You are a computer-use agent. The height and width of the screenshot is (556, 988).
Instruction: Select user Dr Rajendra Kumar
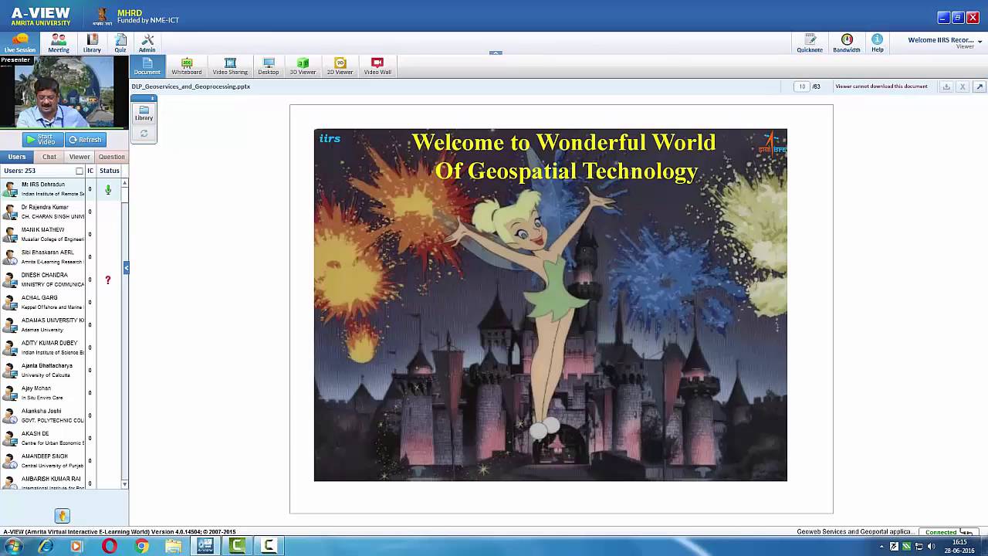coord(42,212)
